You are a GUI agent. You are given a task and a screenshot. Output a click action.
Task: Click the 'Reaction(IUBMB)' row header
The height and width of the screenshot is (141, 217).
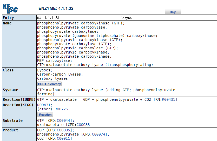[x=19, y=99]
